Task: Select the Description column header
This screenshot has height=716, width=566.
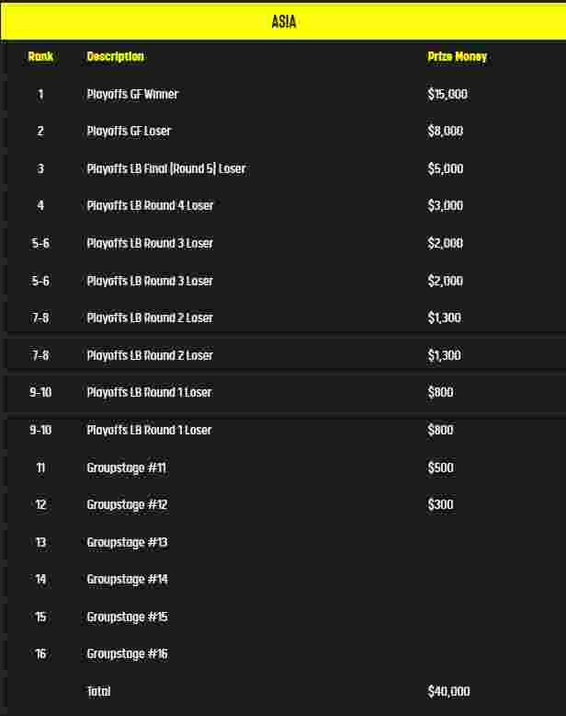Action: (115, 56)
